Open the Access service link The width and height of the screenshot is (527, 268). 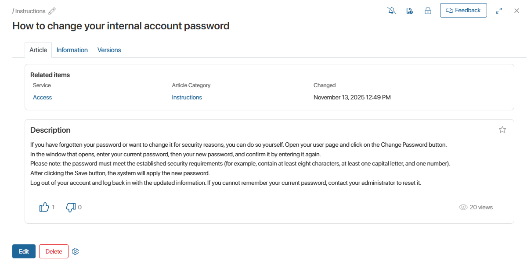42,97
